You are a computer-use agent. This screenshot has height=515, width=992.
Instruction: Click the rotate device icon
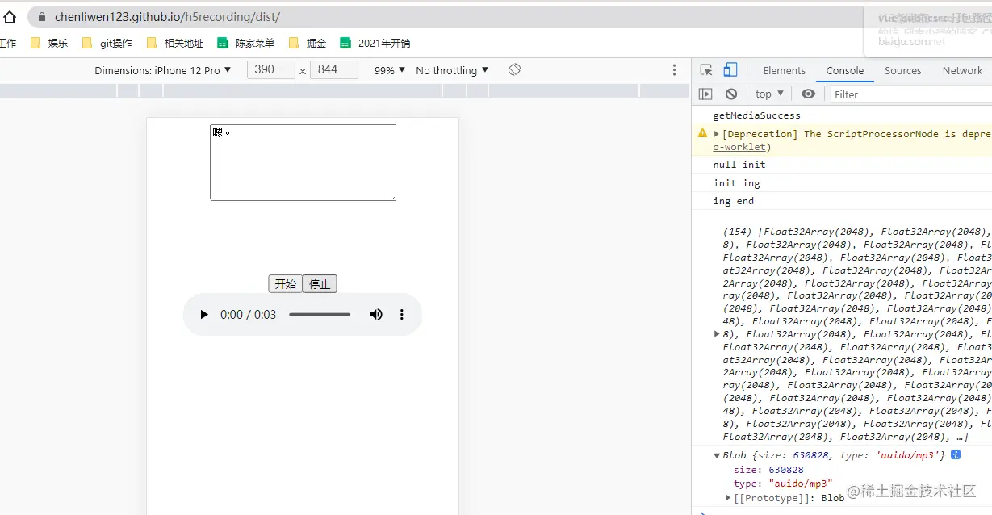[x=514, y=70]
